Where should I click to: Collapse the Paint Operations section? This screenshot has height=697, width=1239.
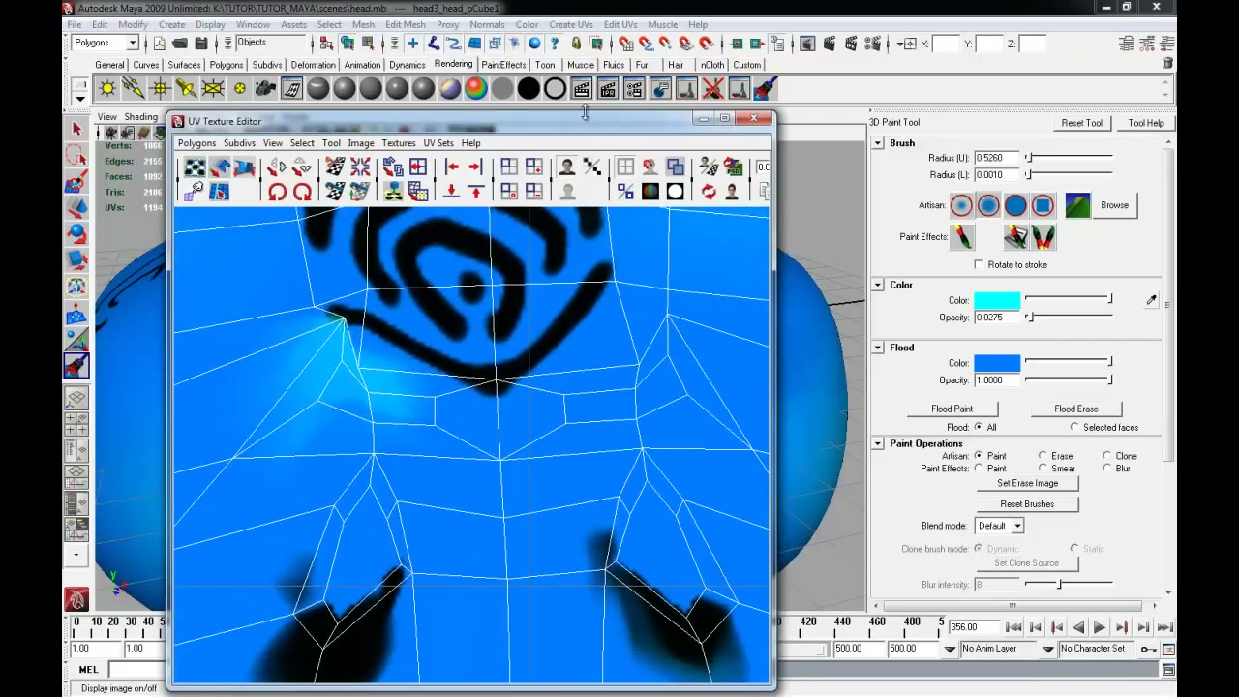tap(878, 443)
